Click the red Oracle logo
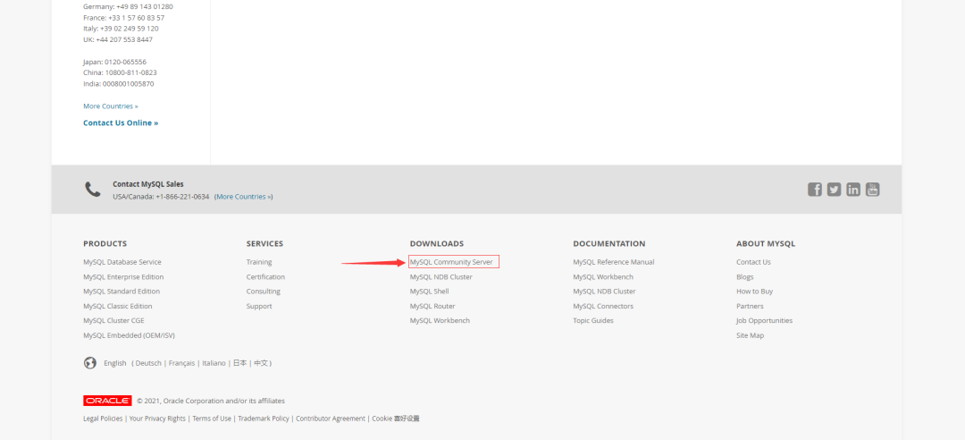This screenshot has height=440, width=965. tap(107, 401)
